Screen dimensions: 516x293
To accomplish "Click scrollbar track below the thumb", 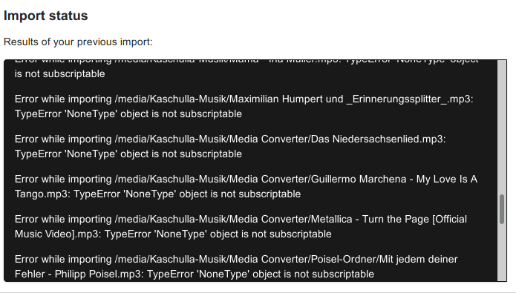I will click(x=502, y=252).
